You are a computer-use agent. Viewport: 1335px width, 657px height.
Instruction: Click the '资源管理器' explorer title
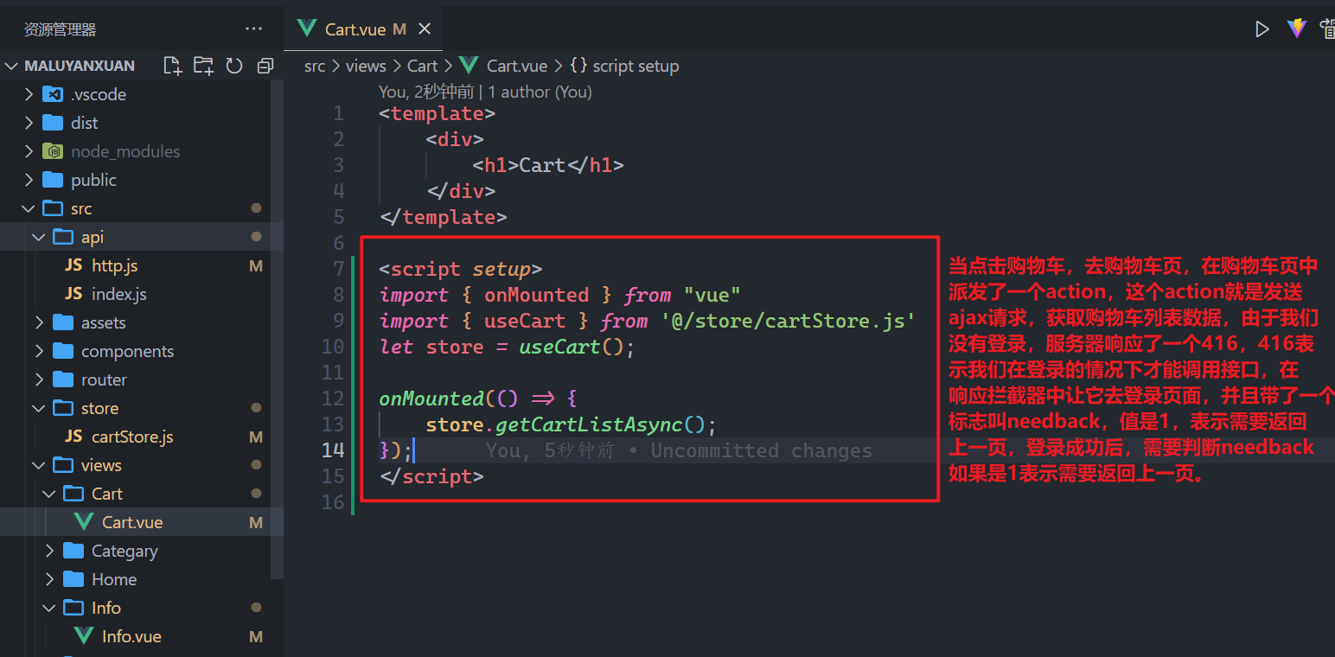pos(60,29)
